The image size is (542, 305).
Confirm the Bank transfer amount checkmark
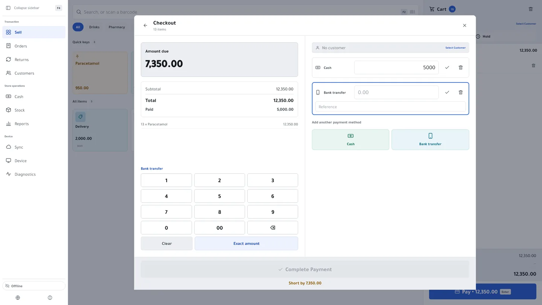point(447,92)
